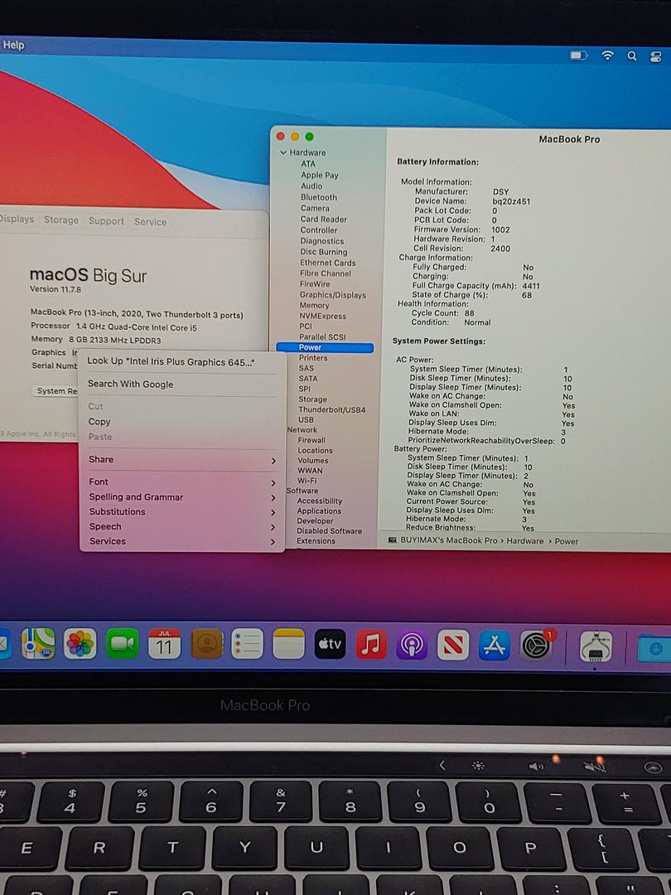This screenshot has height=895, width=671.
Task: Open Podcasts from the Dock
Action: (x=412, y=645)
